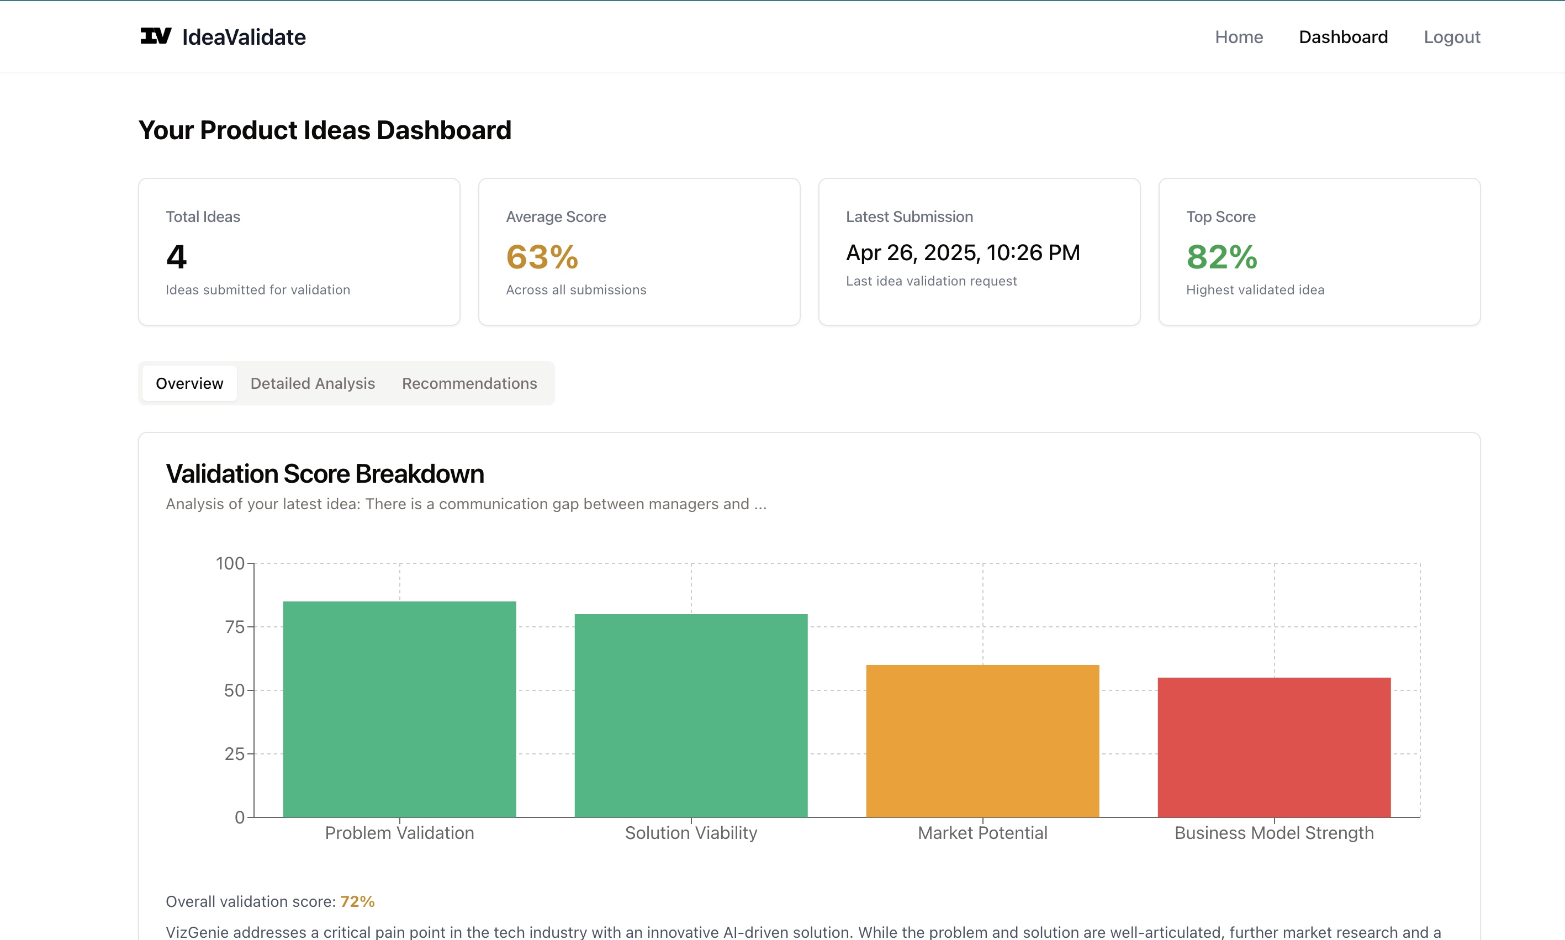Click the Your Product Ideas Dashboard title
1565x940 pixels.
[325, 130]
